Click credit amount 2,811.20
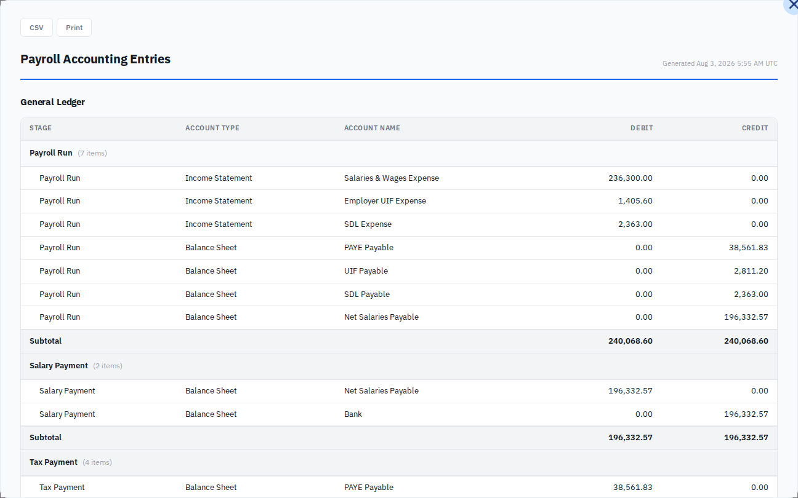 [751, 271]
